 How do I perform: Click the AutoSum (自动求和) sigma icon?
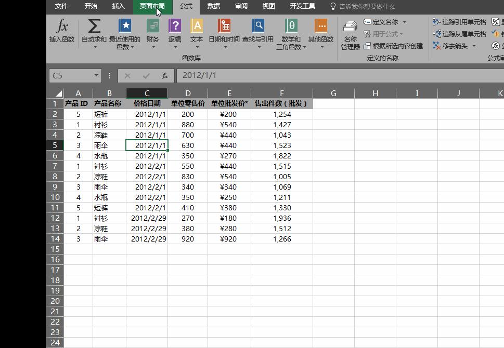tap(94, 26)
